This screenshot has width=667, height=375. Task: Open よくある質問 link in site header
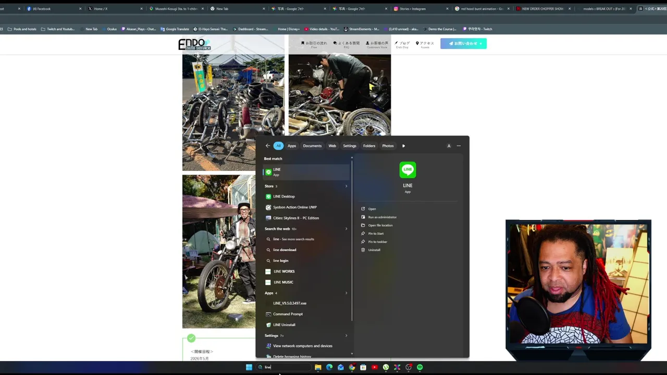click(347, 44)
